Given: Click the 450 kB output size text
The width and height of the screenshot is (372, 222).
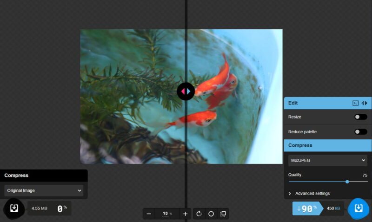Looking at the screenshot, I should click(x=333, y=209).
